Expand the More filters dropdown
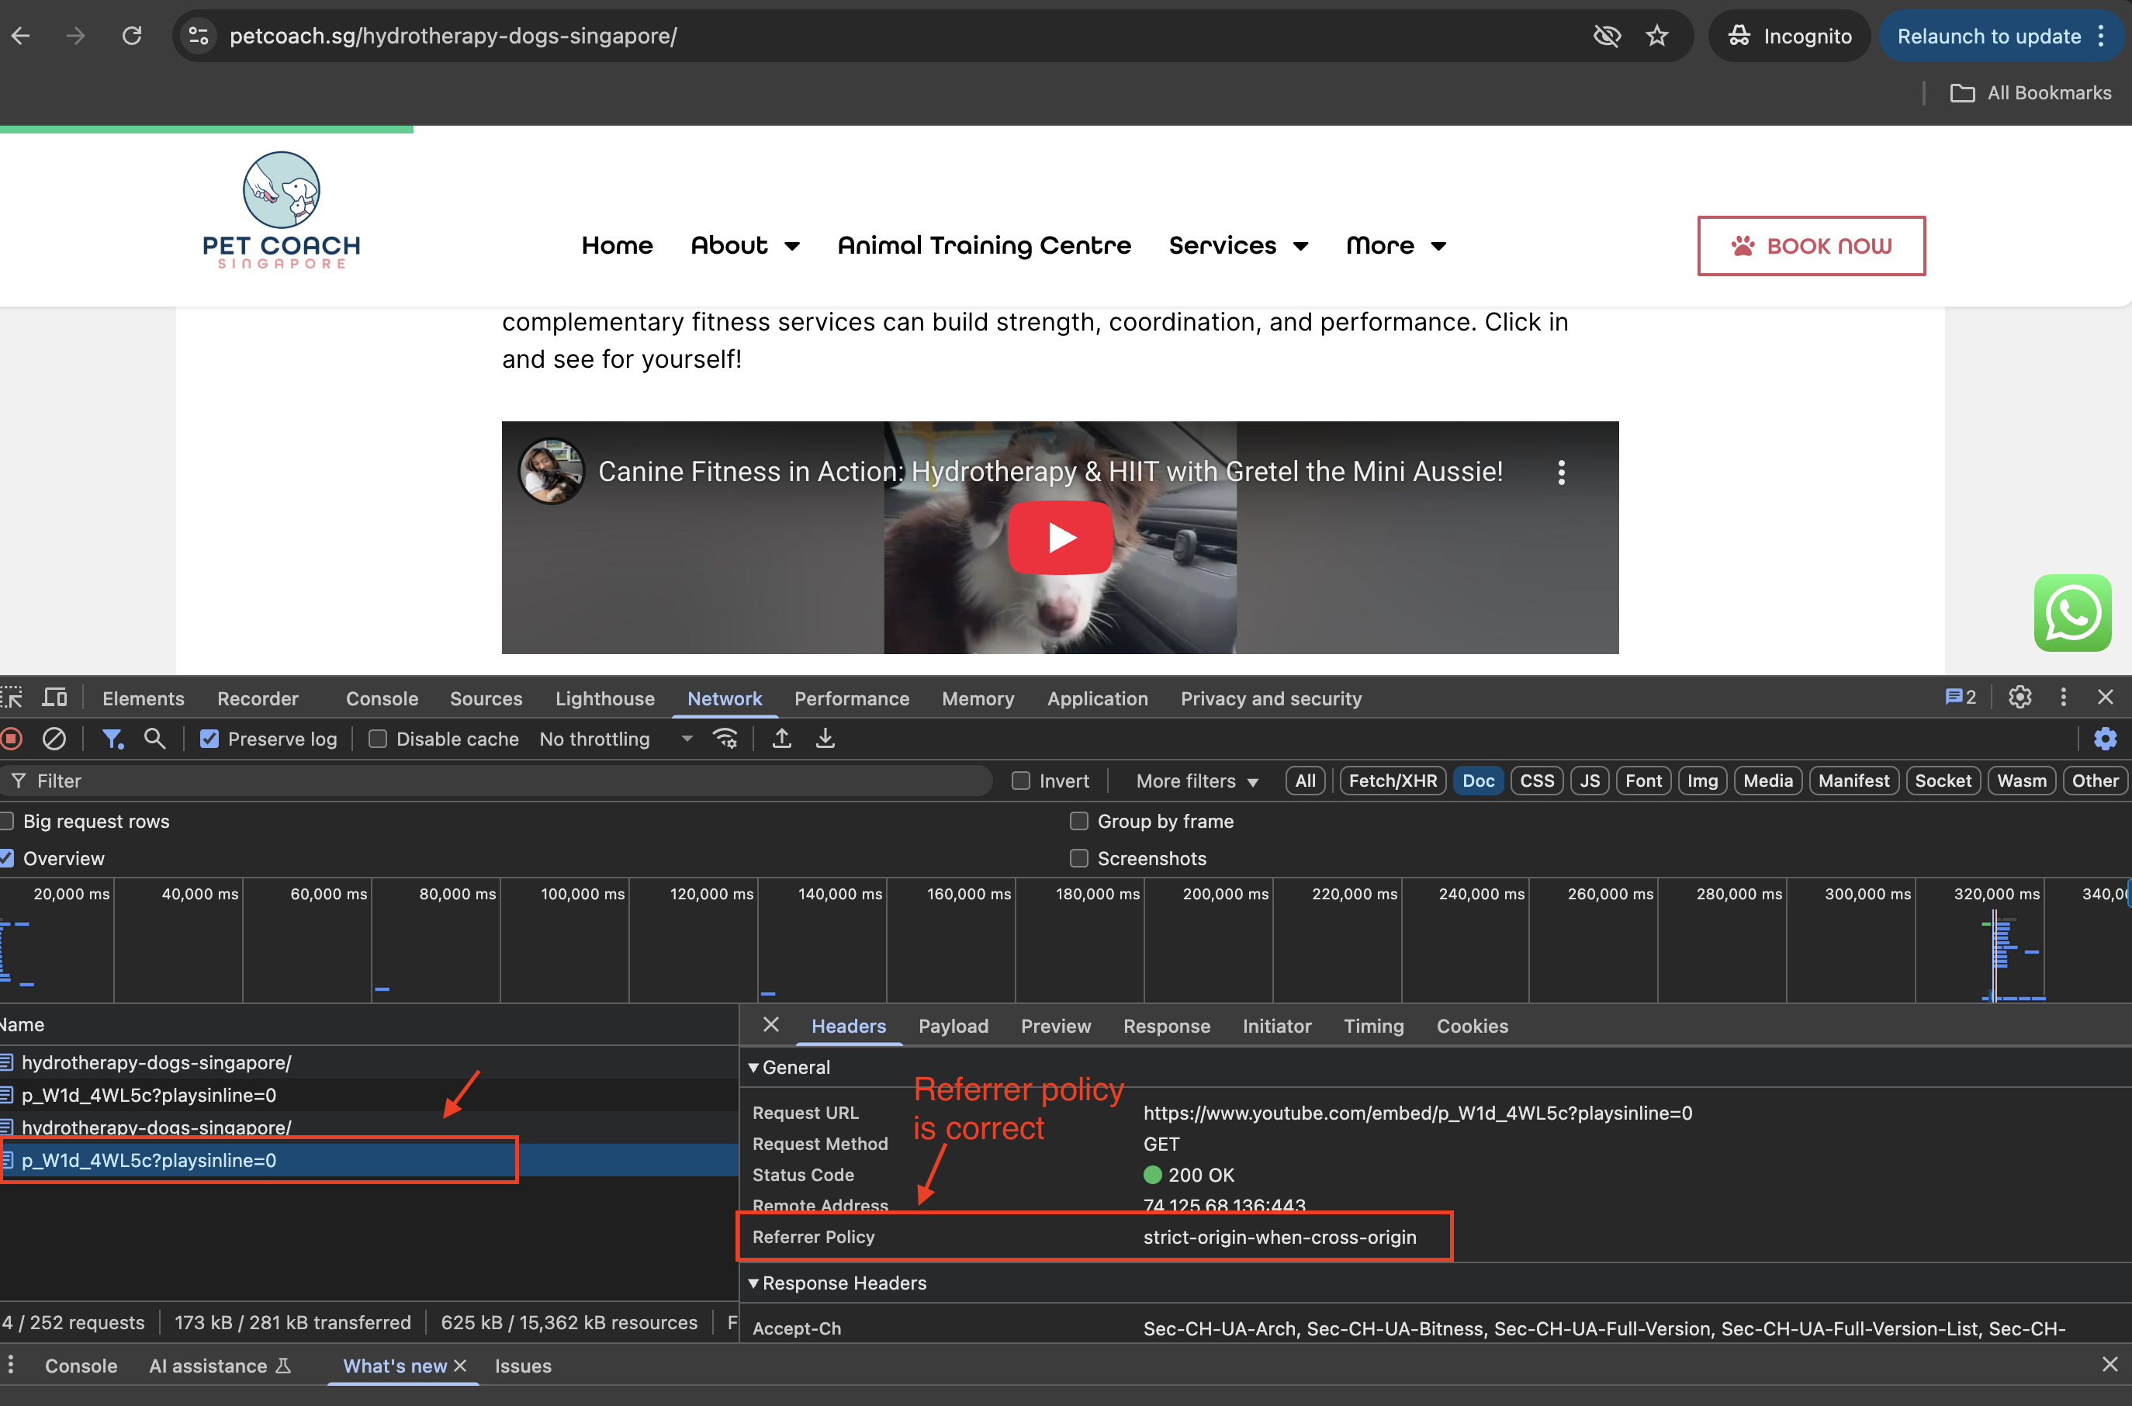 point(1194,780)
